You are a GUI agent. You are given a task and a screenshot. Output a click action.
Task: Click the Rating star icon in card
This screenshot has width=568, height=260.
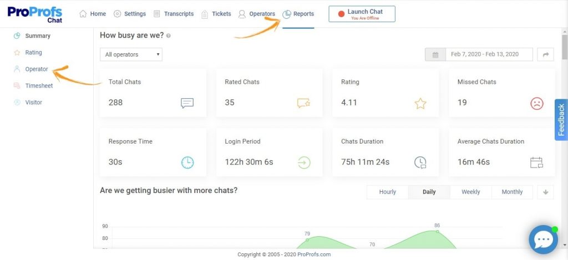(x=420, y=103)
